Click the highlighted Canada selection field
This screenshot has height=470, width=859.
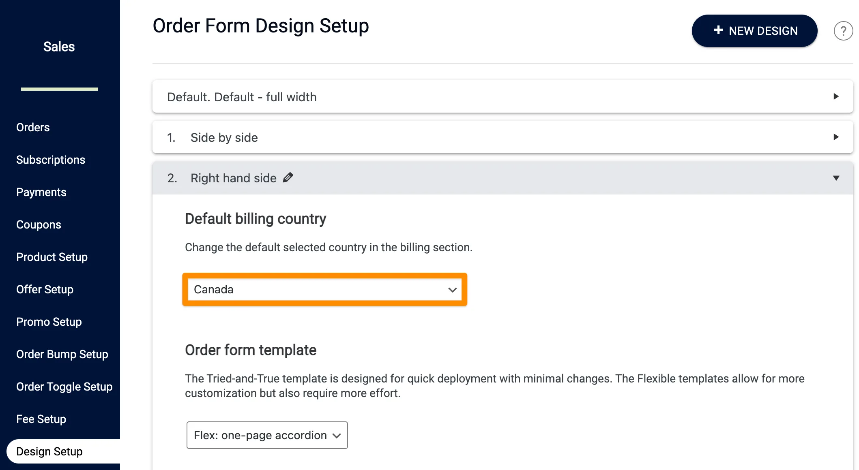point(324,289)
